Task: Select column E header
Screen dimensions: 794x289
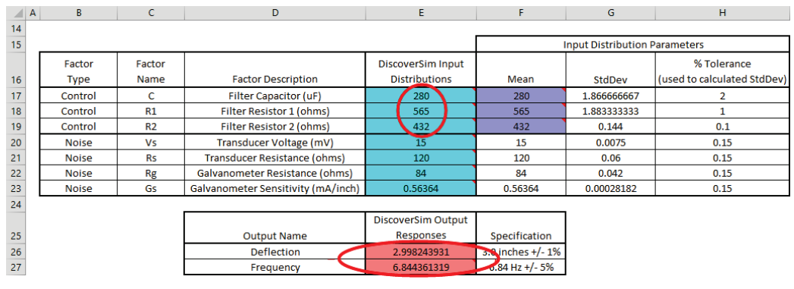Action: [x=420, y=13]
